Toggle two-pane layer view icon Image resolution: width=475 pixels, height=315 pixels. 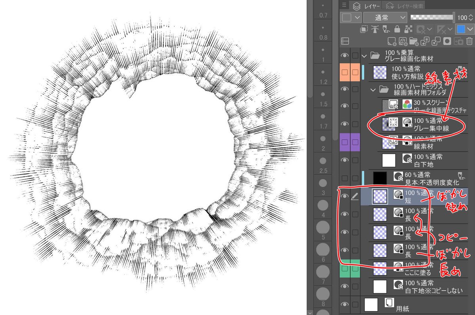(345, 41)
